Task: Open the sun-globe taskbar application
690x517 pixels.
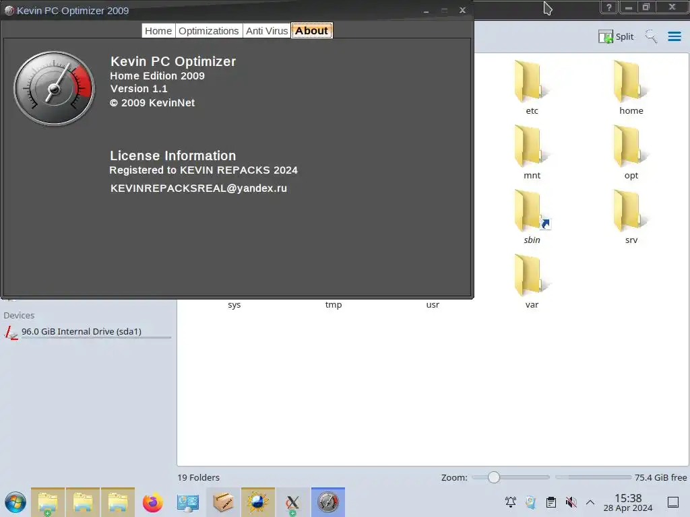Action: pos(258,502)
